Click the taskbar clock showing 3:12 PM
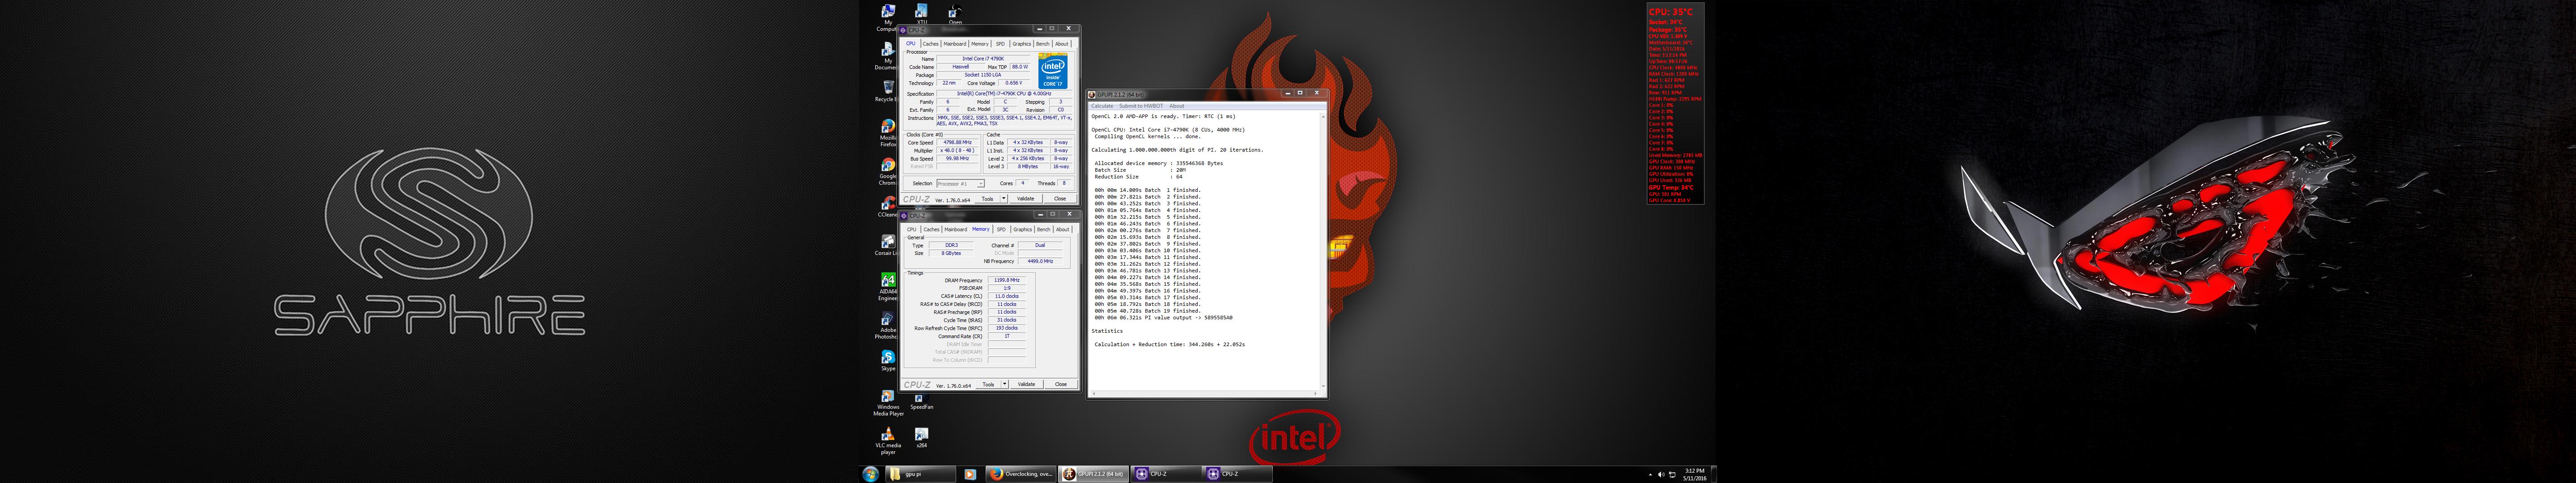 (1695, 475)
